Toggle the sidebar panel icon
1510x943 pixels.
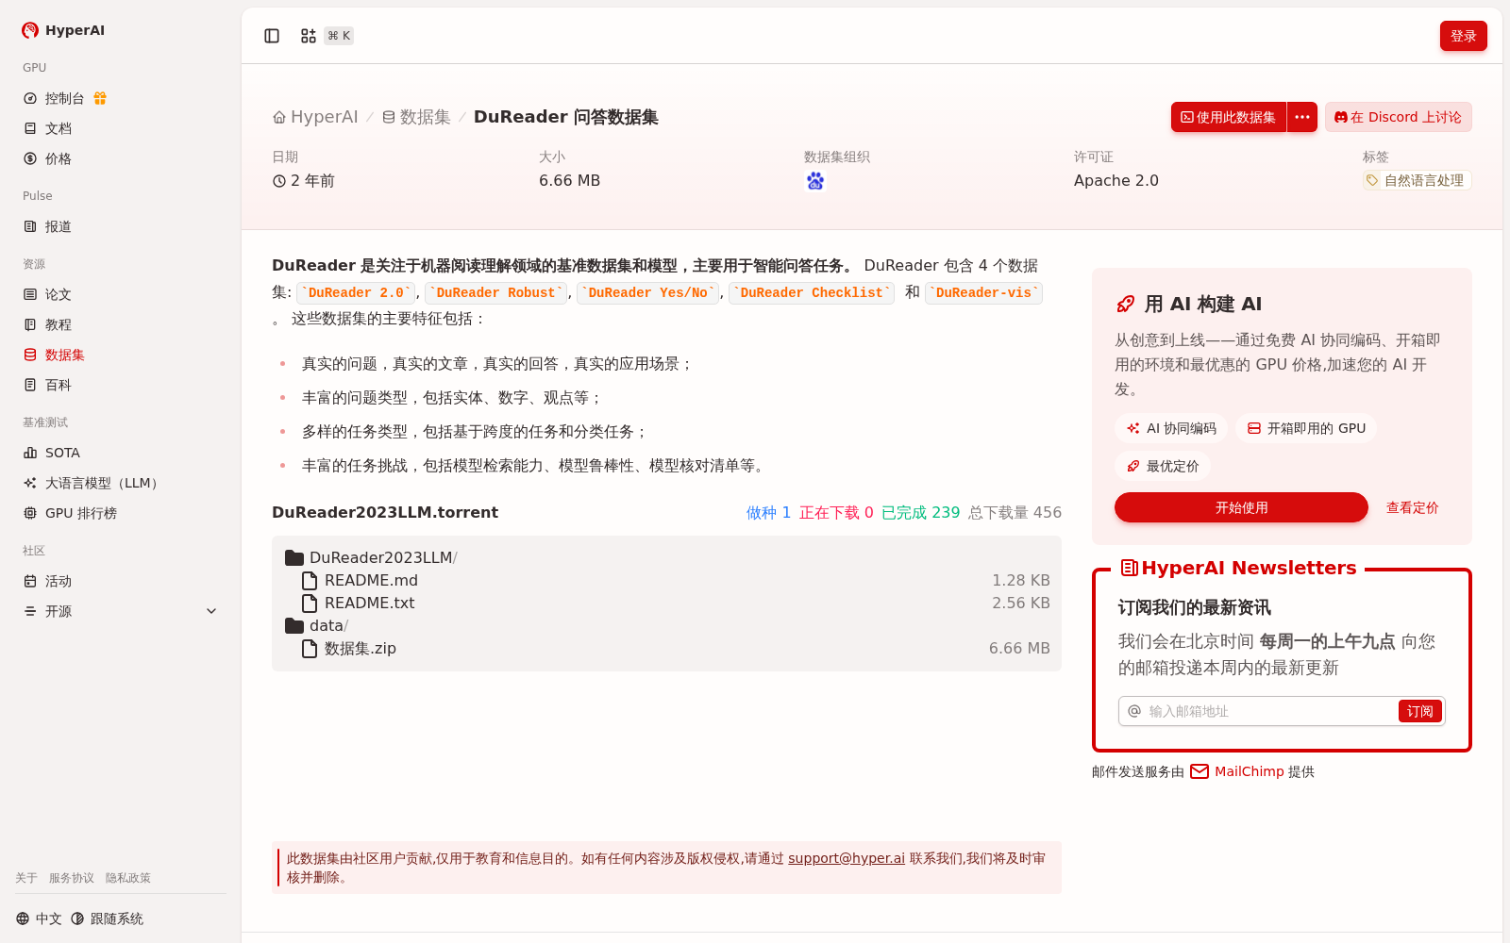pos(272,36)
